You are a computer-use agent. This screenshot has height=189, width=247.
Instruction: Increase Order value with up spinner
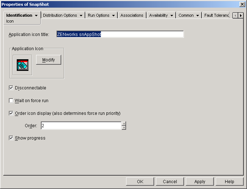(x=124, y=124)
